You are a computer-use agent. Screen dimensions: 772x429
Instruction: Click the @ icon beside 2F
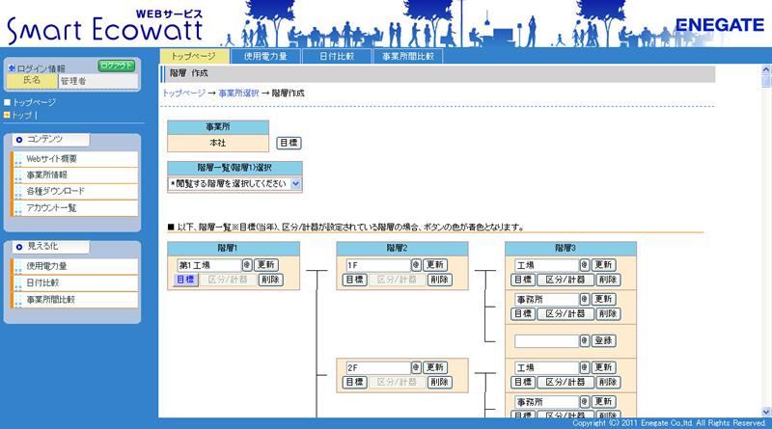coord(416,367)
